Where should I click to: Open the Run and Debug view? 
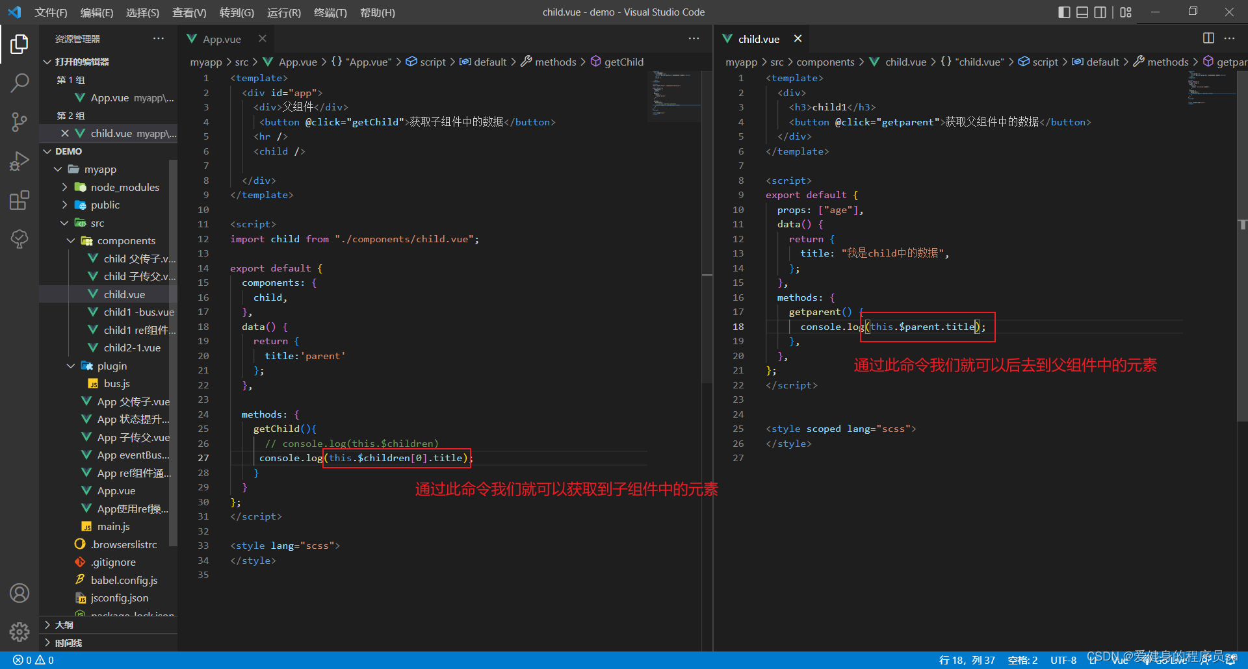19,160
